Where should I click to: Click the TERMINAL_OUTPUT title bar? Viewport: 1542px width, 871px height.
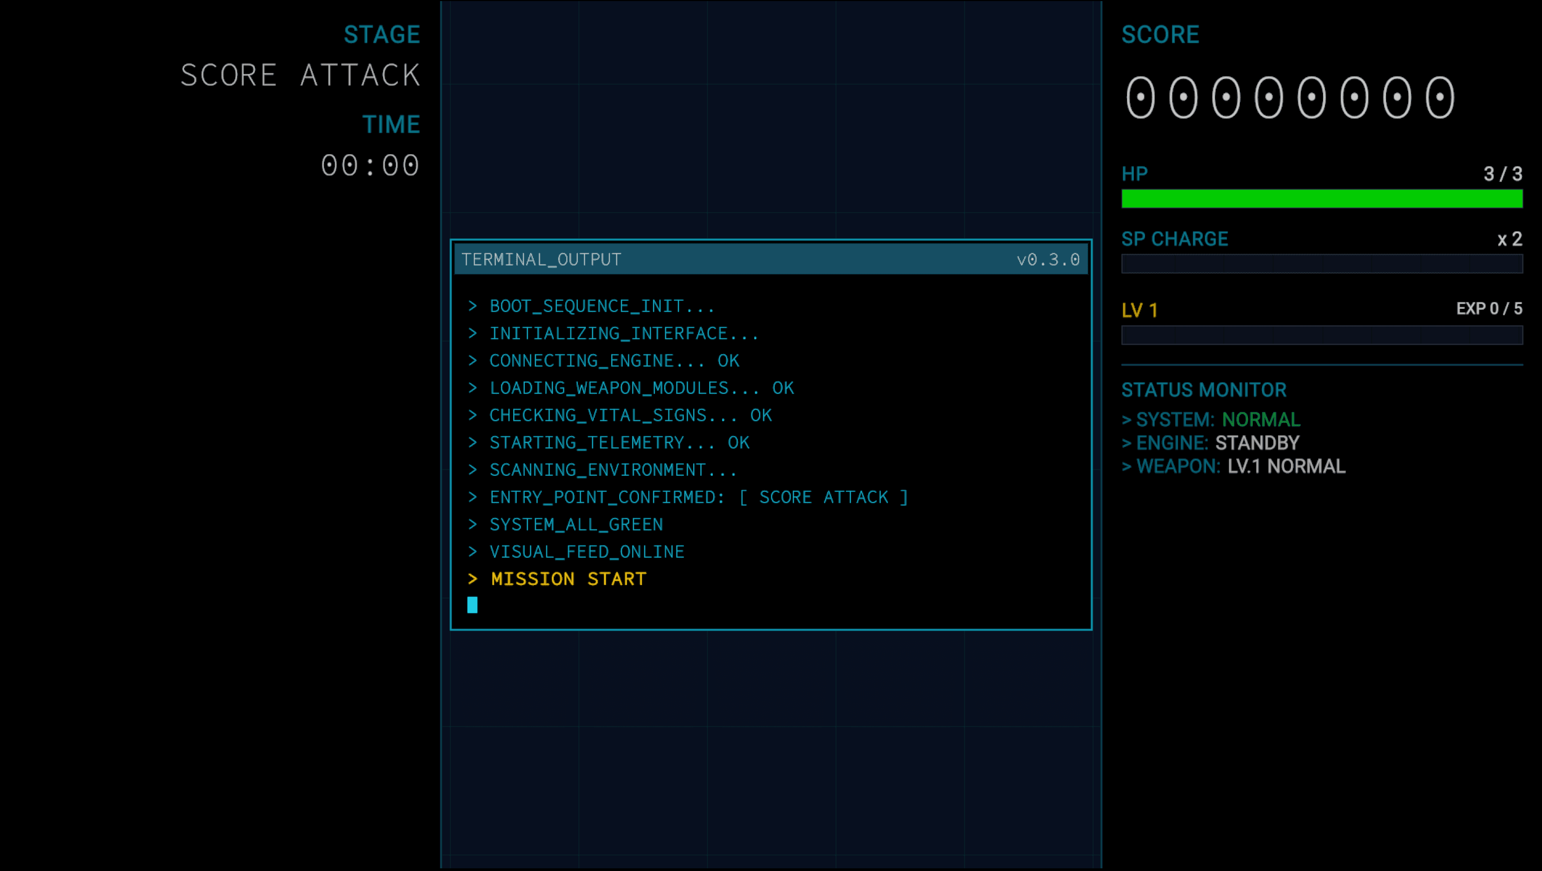[718, 260]
